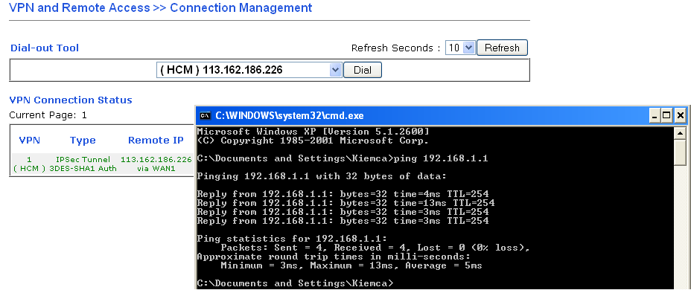Select the Remote IP column header
This screenshot has height=290, width=691.
156,141
